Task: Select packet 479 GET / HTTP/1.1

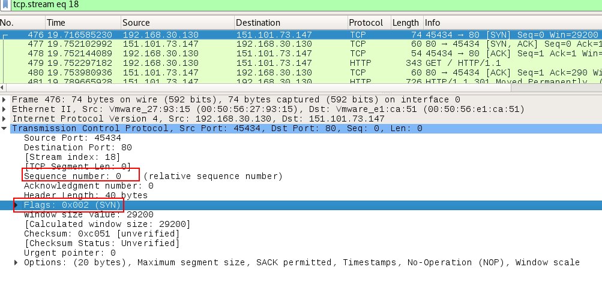Action: coord(301,63)
